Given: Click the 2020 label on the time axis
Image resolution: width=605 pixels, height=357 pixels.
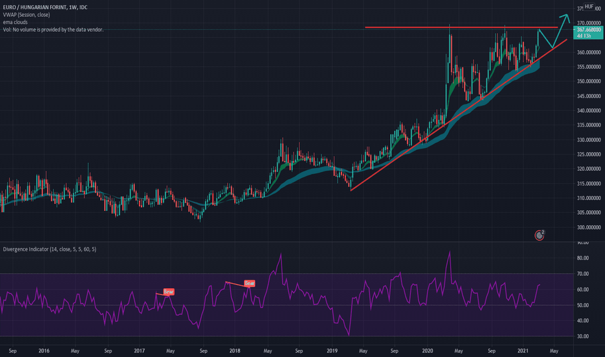Looking at the screenshot, I should pyautogui.click(x=427, y=351).
